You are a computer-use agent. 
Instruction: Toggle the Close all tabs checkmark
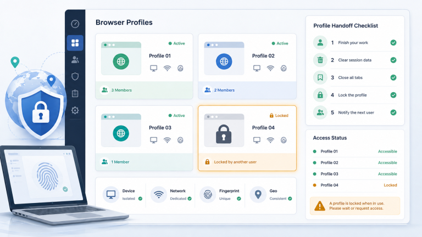click(x=393, y=77)
